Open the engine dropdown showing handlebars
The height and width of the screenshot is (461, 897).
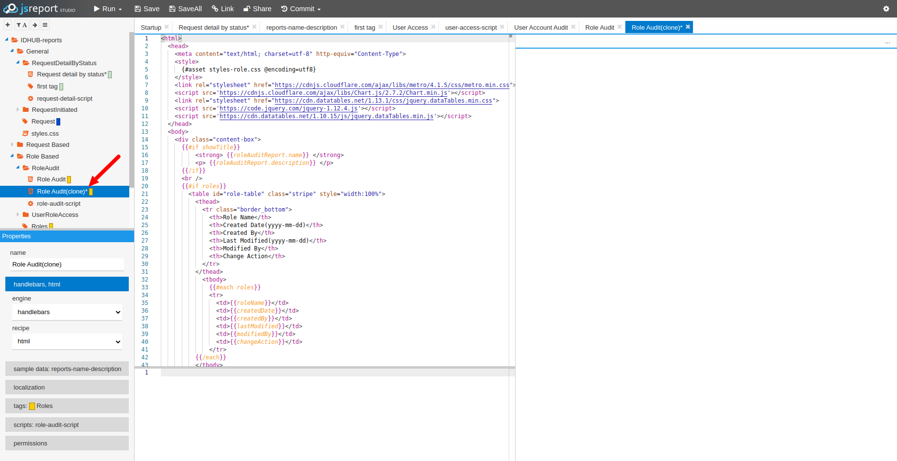[67, 312]
